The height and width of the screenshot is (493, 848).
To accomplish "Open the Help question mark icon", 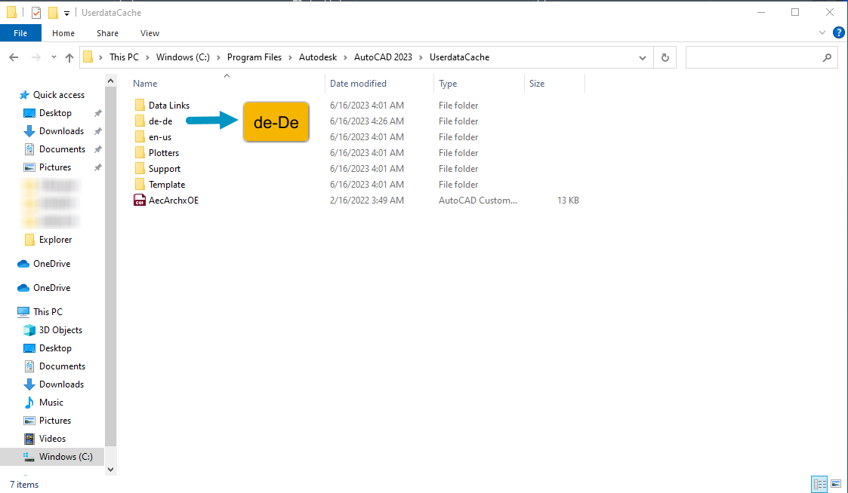I will click(838, 32).
